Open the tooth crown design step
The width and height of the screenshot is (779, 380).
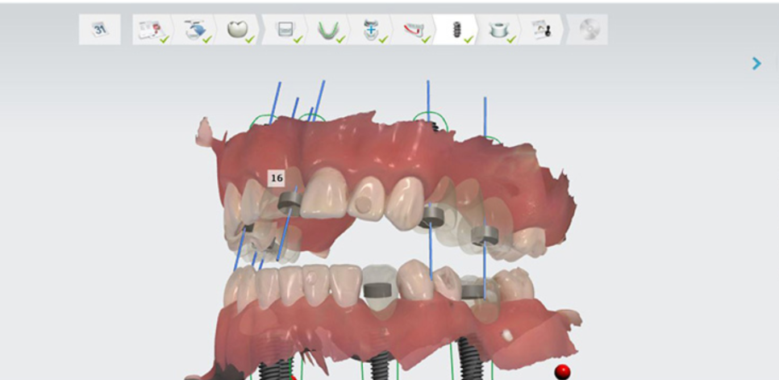[237, 30]
